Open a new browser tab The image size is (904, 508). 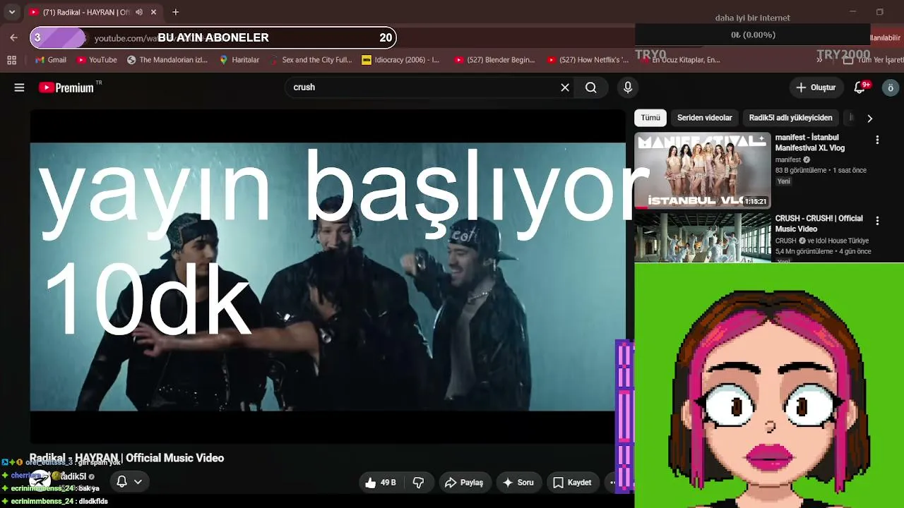[176, 12]
